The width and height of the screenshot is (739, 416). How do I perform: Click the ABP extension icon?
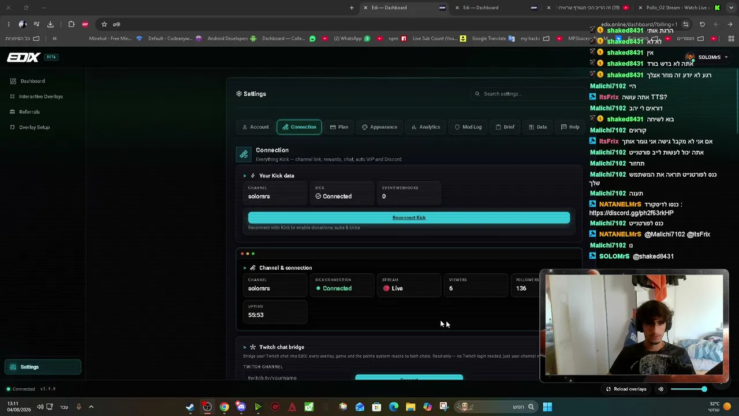point(85,24)
